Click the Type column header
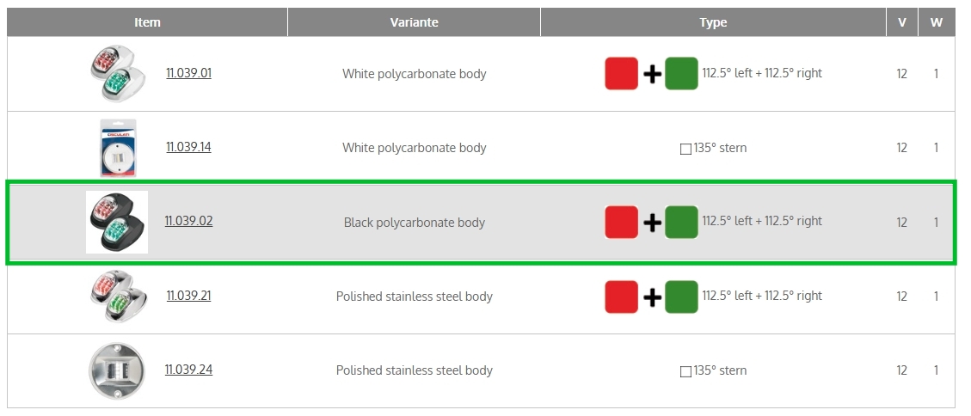Image resolution: width=971 pixels, height=416 pixels. (713, 22)
